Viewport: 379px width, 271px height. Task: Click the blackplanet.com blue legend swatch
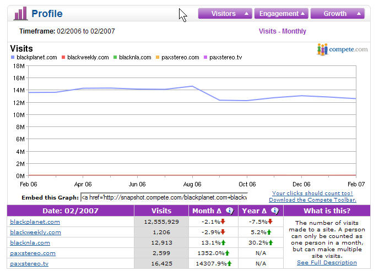pyautogui.click(x=13, y=57)
